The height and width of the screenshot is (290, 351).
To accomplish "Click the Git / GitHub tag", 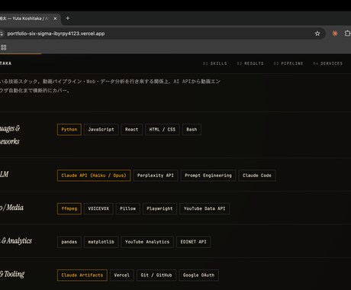I will (x=156, y=275).
